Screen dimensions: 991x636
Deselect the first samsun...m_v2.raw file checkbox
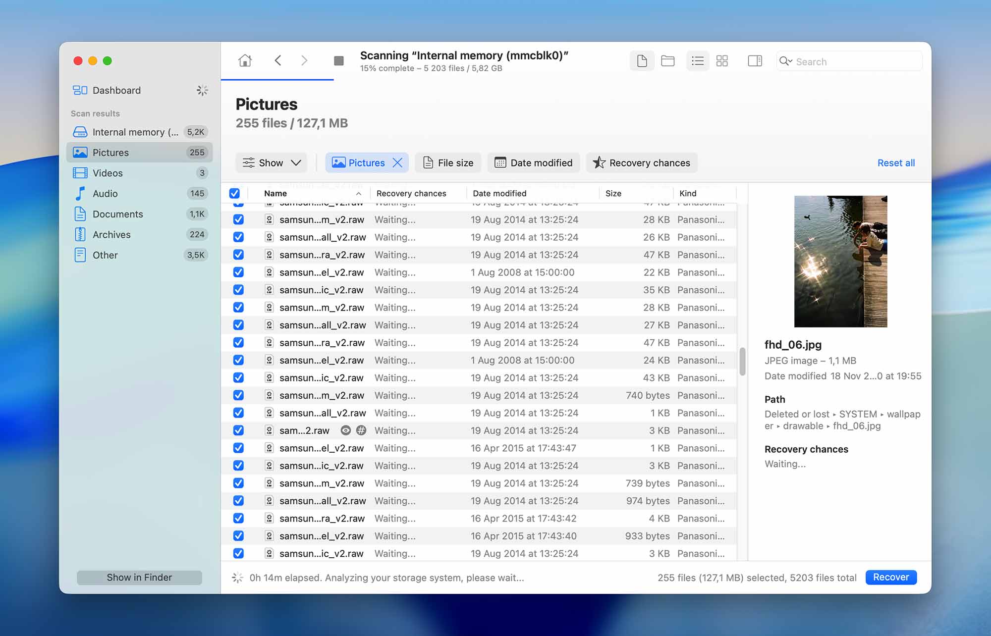coord(238,219)
